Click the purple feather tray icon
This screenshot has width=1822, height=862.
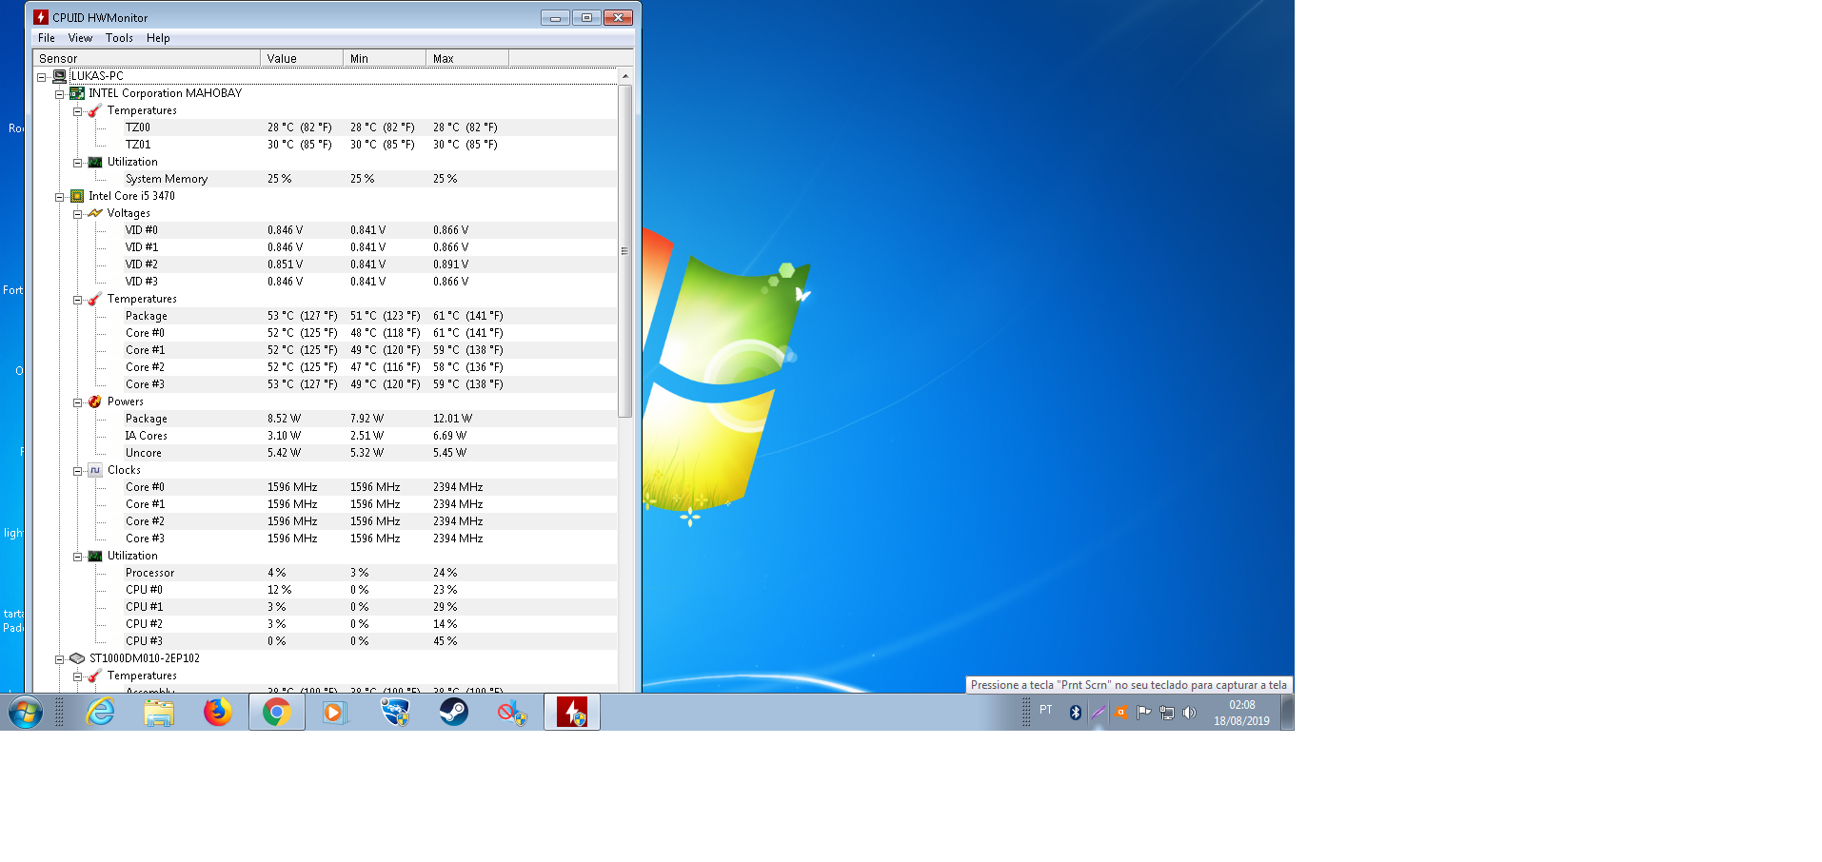pyautogui.click(x=1098, y=713)
